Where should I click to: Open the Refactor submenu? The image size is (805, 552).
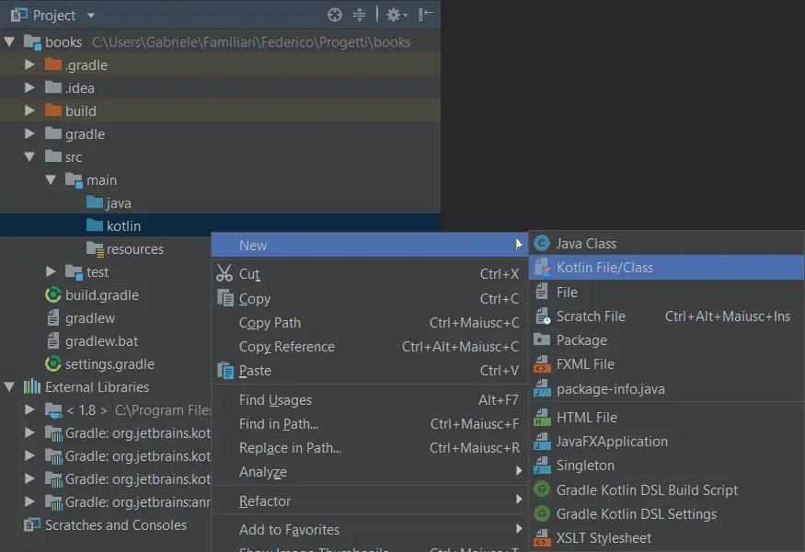click(x=369, y=500)
